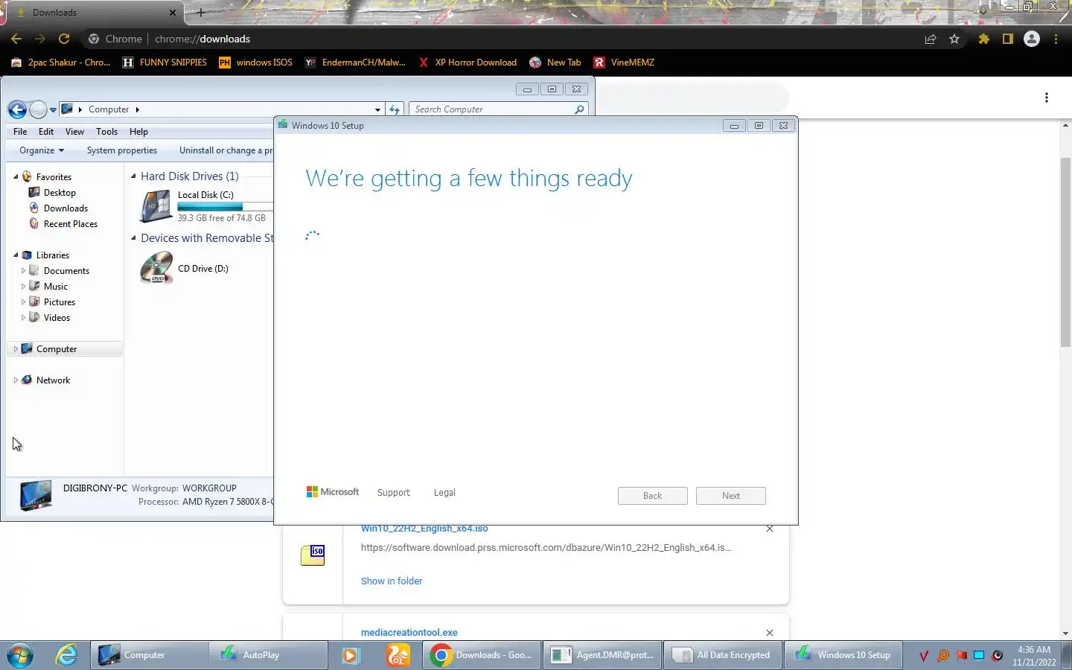Open Organize dropdown
Image resolution: width=1072 pixels, height=670 pixels.
pos(42,150)
